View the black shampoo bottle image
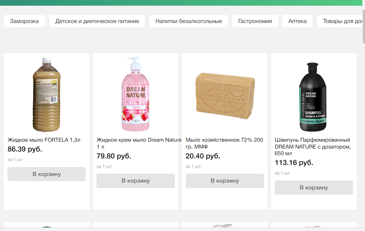Image resolution: width=365 pixels, height=231 pixels. point(313,97)
